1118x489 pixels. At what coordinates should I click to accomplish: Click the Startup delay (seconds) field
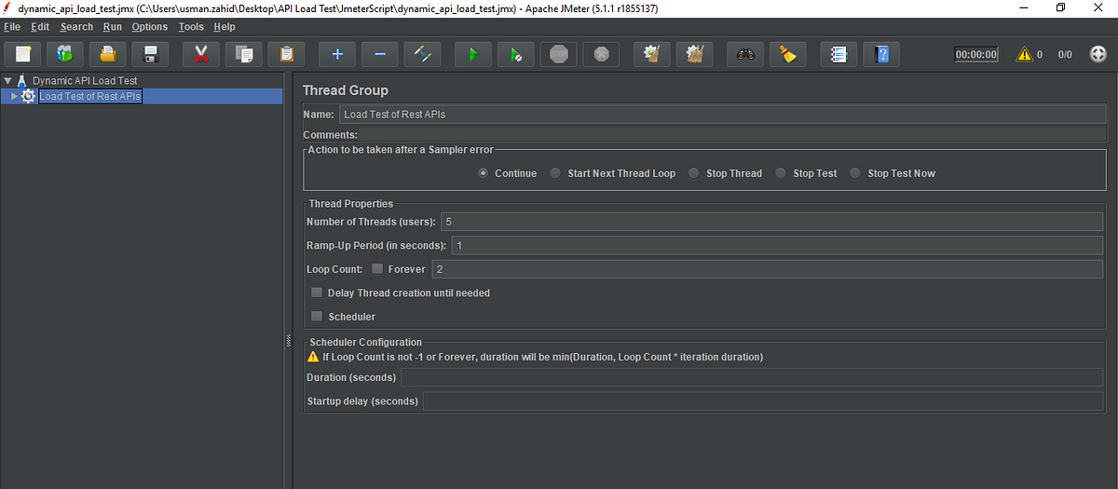(763, 401)
